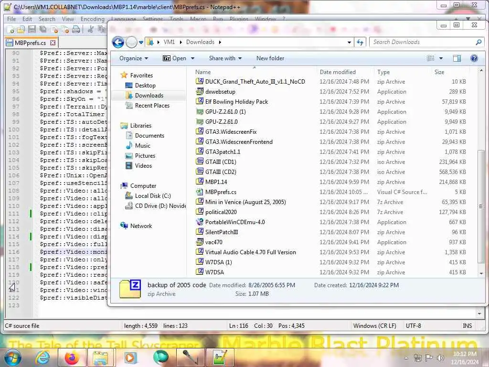Expand the Open button dropdown arrow
Screen dimensions: 489x367
pyautogui.click(x=193, y=58)
